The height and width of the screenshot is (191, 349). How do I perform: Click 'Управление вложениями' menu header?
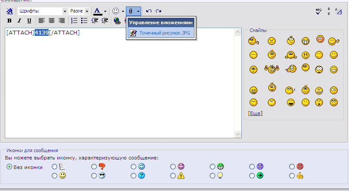click(x=161, y=22)
